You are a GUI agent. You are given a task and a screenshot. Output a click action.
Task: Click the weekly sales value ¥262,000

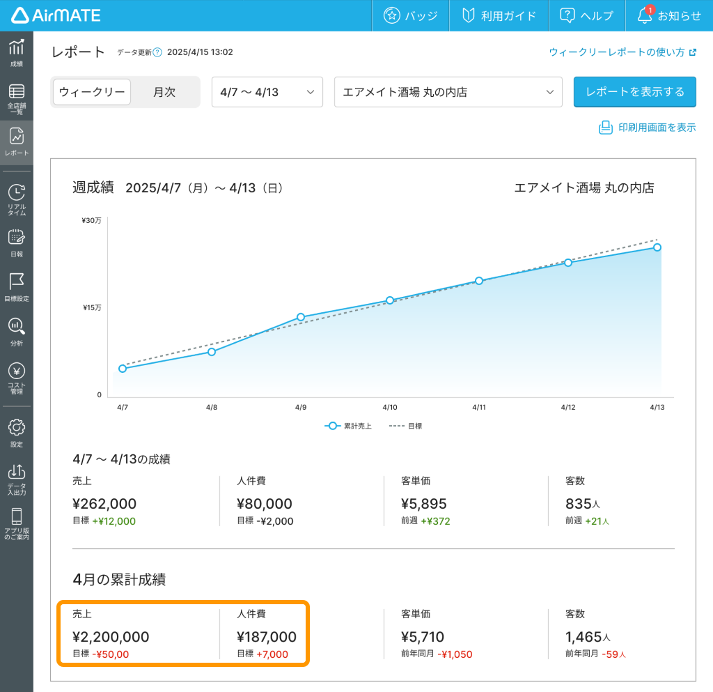click(104, 504)
